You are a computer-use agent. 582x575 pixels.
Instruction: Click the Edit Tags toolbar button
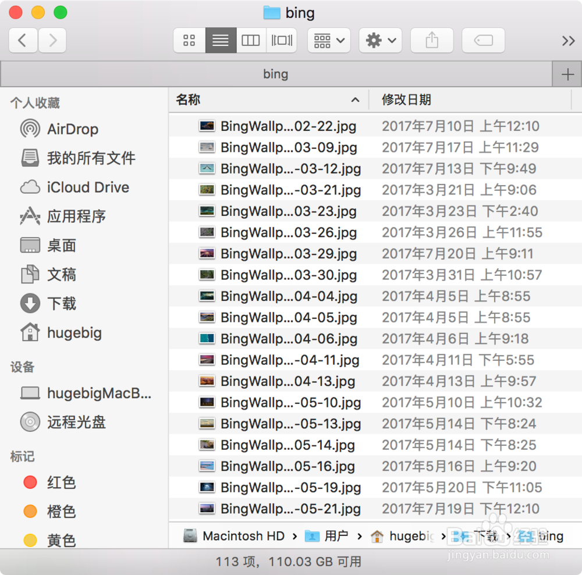tap(483, 40)
